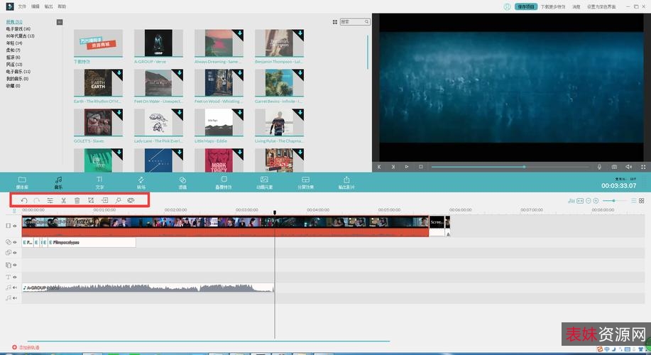Toggle visibility of text track eye
The height and width of the screenshot is (355, 651).
click(14, 277)
